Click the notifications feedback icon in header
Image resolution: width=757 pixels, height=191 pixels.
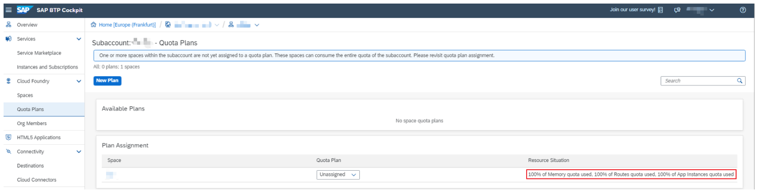tap(677, 10)
